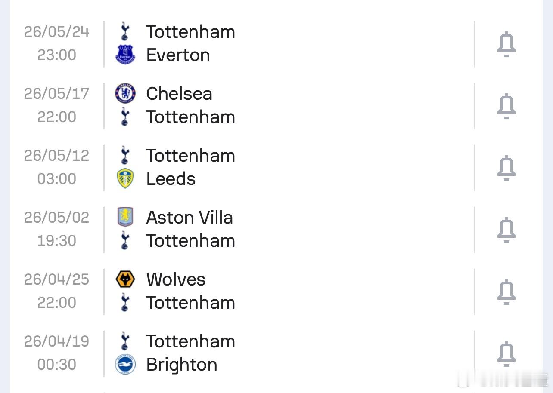
Task: Click the Brighton club crest
Action: (x=125, y=365)
